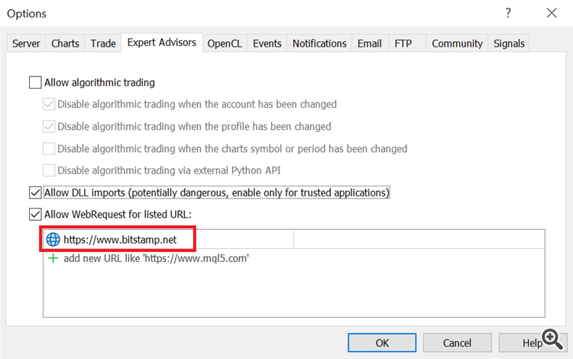
Task: Open the Signals tab
Action: tap(509, 44)
